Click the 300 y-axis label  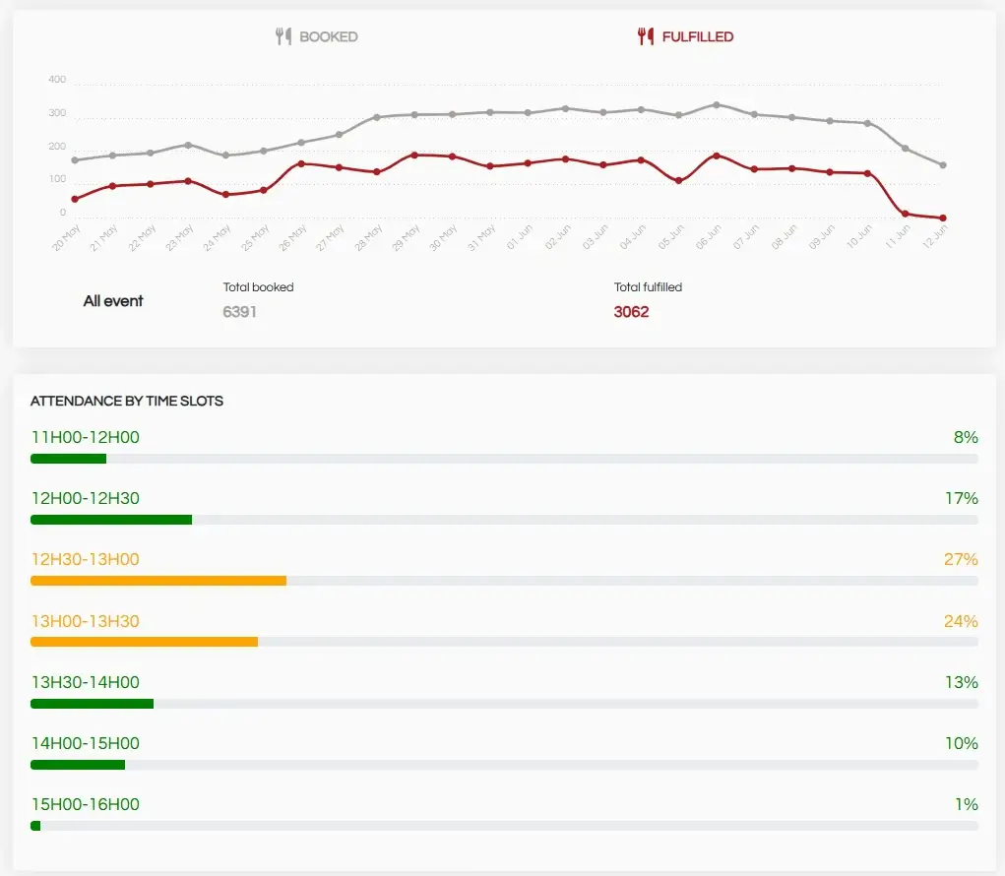(x=57, y=113)
